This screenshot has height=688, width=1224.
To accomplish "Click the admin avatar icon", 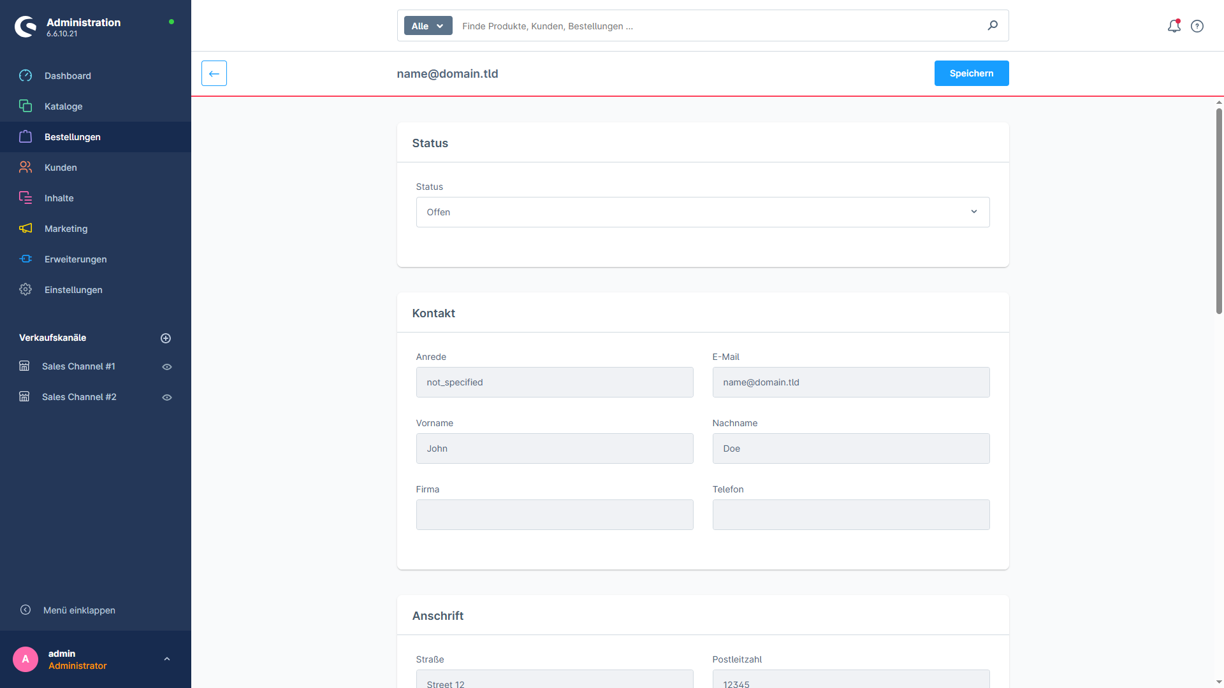I will point(25,659).
